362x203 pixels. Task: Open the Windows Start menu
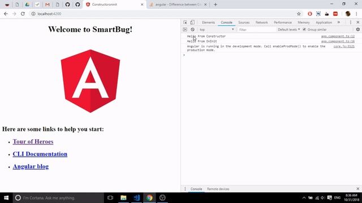pos(6,198)
